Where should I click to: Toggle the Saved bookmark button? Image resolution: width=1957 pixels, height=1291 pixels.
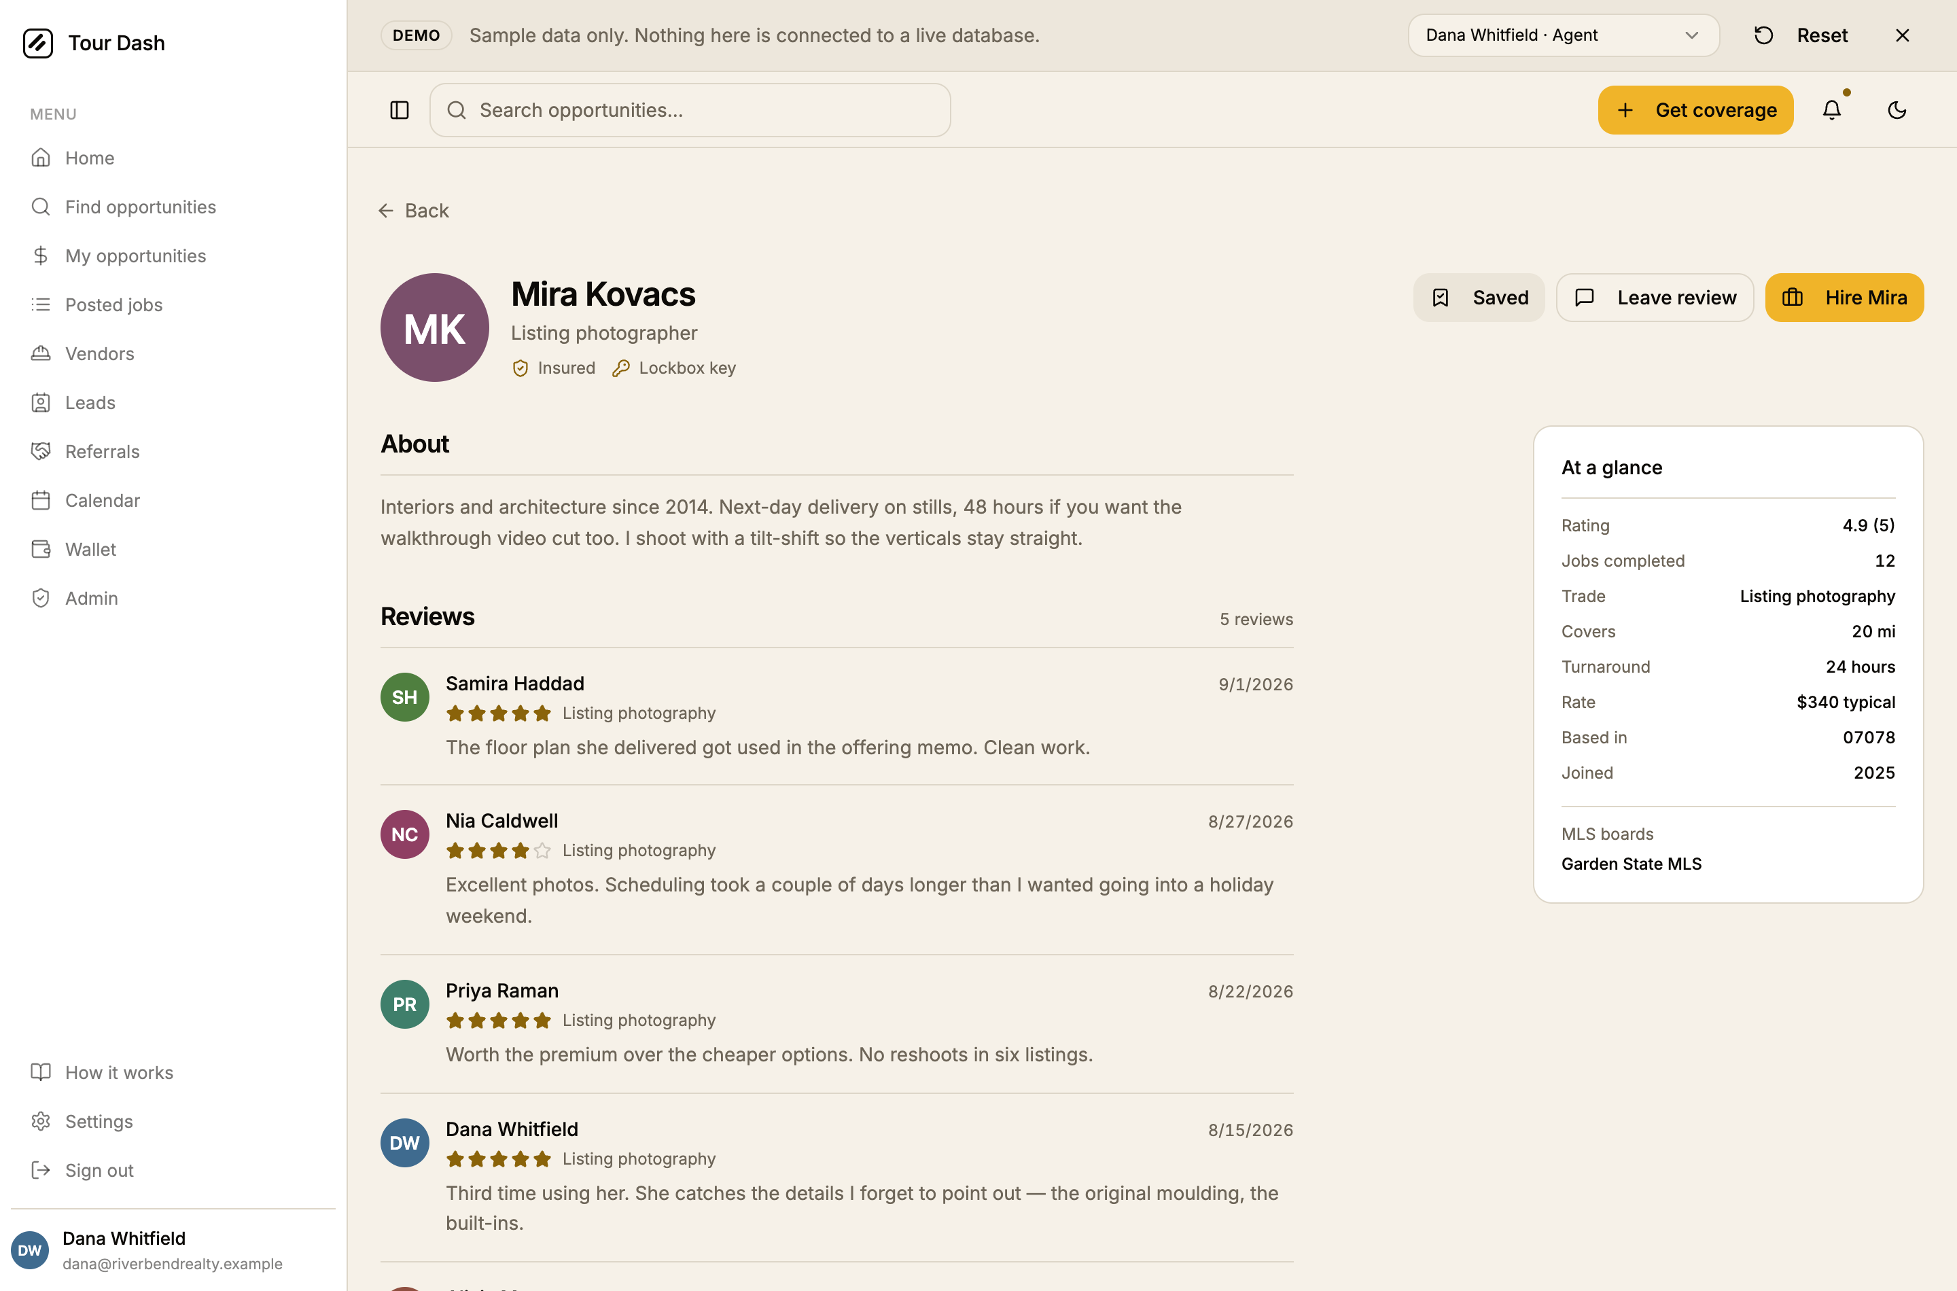click(x=1479, y=297)
